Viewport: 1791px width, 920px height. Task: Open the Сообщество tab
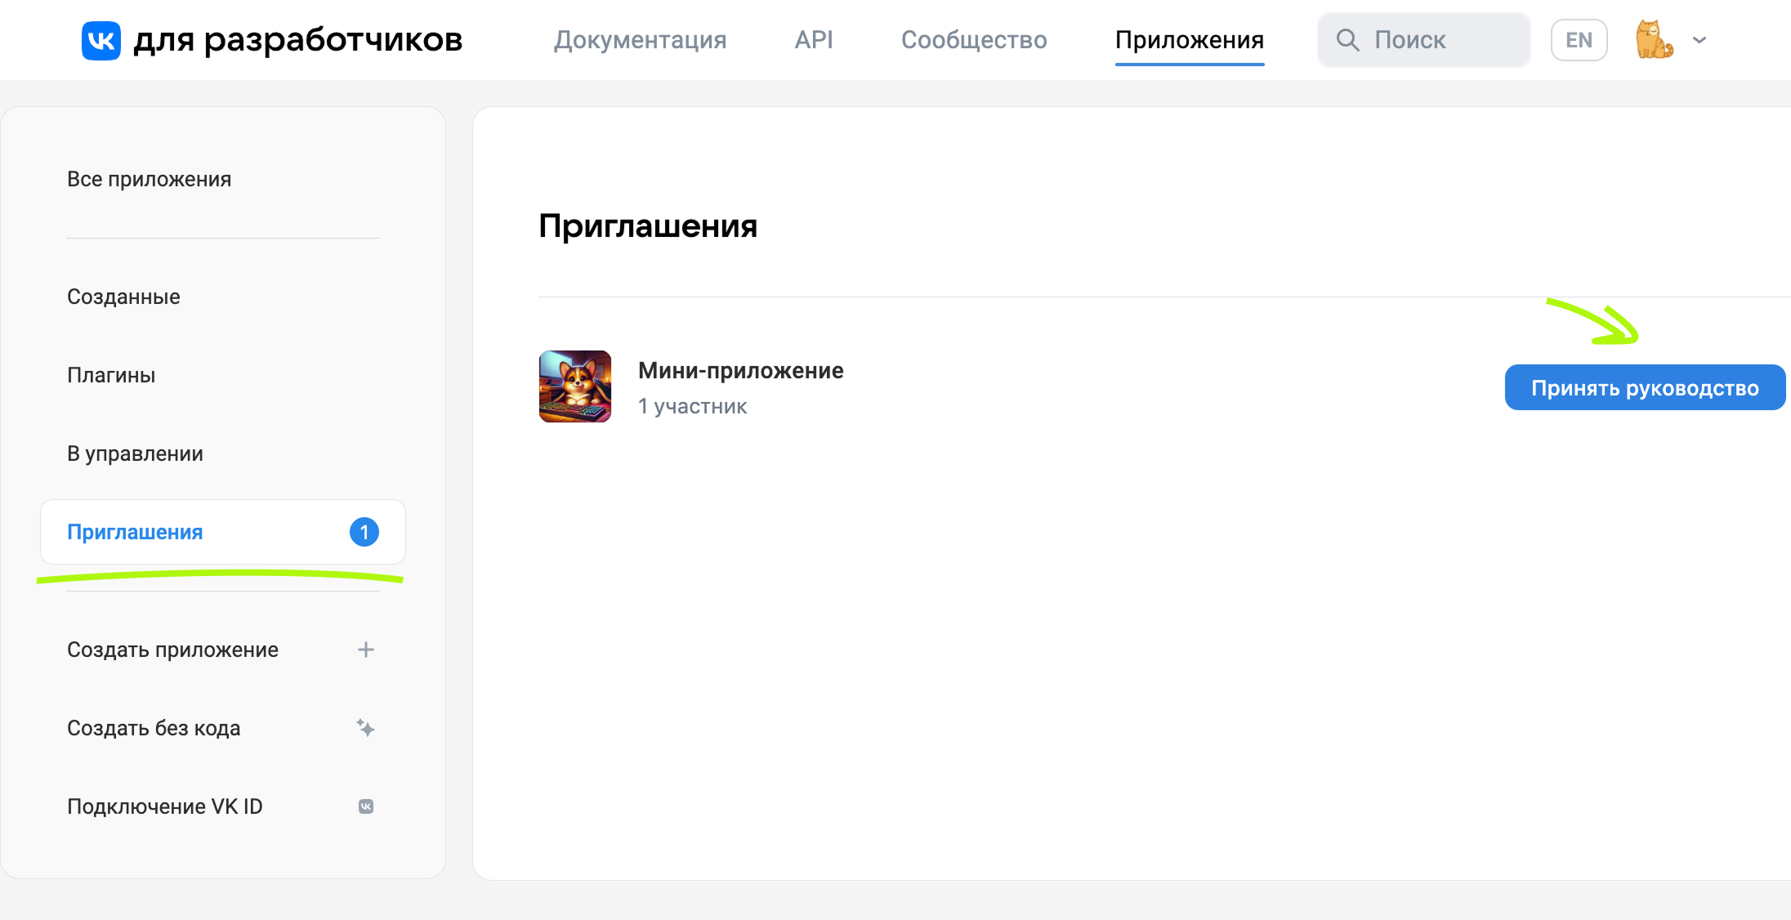coord(974,40)
